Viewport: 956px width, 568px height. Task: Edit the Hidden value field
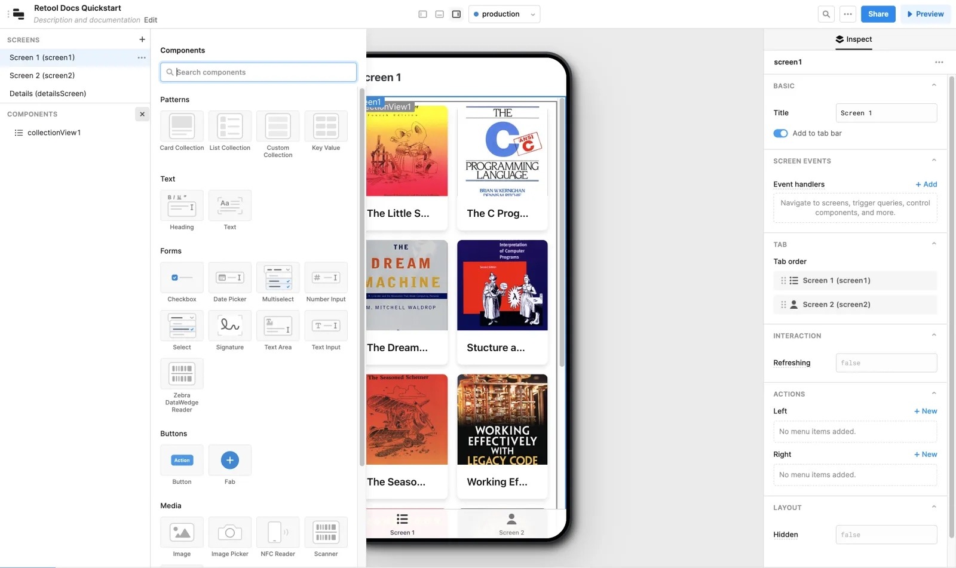[886, 535]
